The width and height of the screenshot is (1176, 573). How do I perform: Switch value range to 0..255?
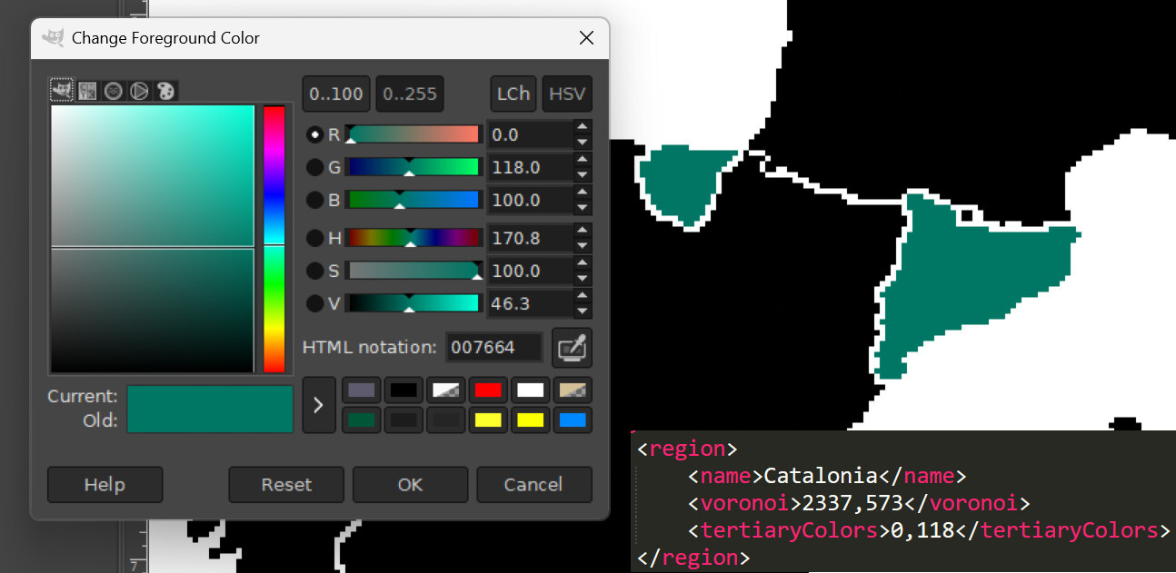(x=410, y=94)
